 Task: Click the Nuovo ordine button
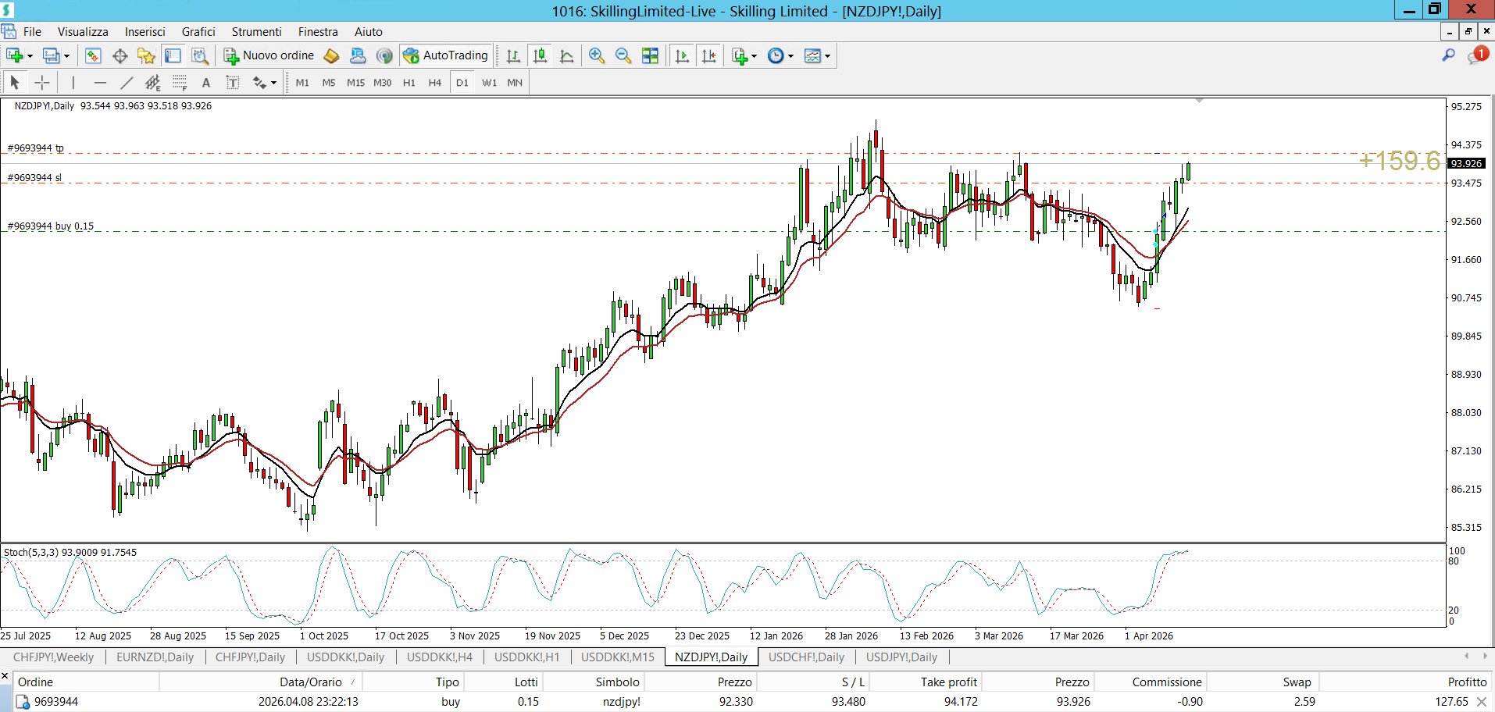269,55
